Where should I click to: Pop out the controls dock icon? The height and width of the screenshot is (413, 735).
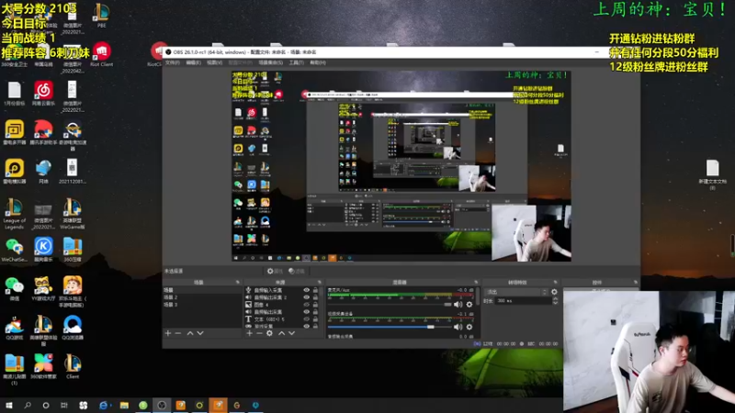click(x=636, y=283)
